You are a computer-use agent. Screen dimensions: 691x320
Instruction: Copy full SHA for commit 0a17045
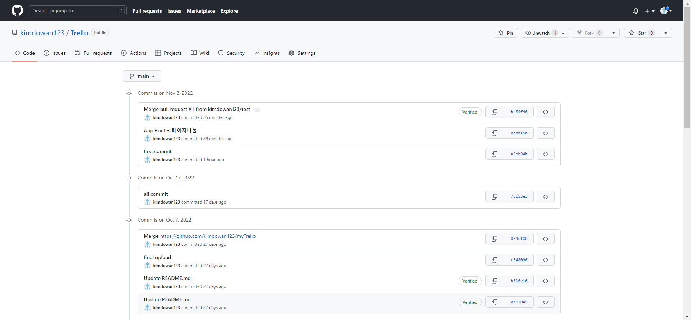click(495, 302)
